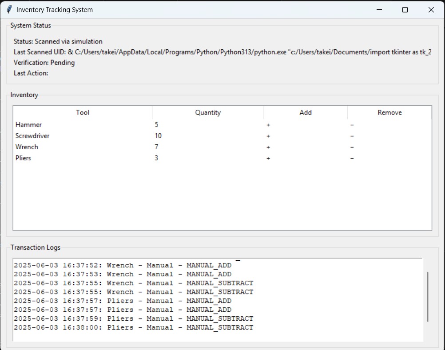Select the Pliers row name
Image resolution: width=445 pixels, height=350 pixels.
[x=23, y=158]
